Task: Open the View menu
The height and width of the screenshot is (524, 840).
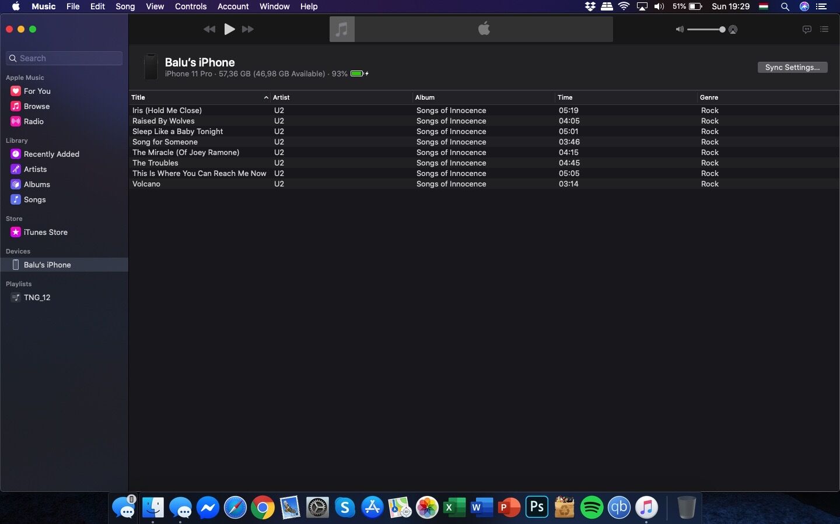Action: coord(155,6)
